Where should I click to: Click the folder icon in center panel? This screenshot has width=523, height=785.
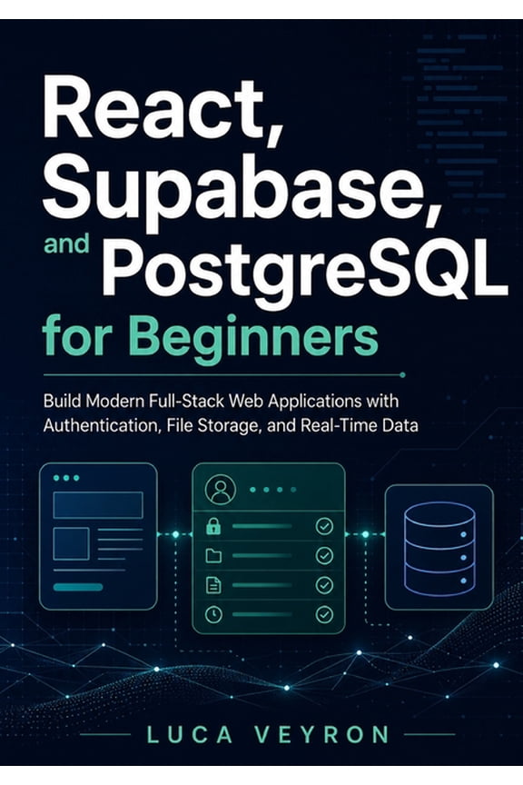click(213, 556)
